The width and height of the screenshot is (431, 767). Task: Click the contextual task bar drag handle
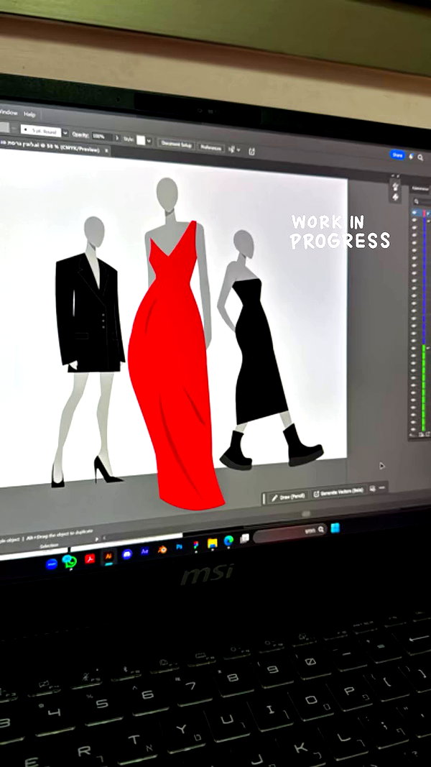(264, 498)
